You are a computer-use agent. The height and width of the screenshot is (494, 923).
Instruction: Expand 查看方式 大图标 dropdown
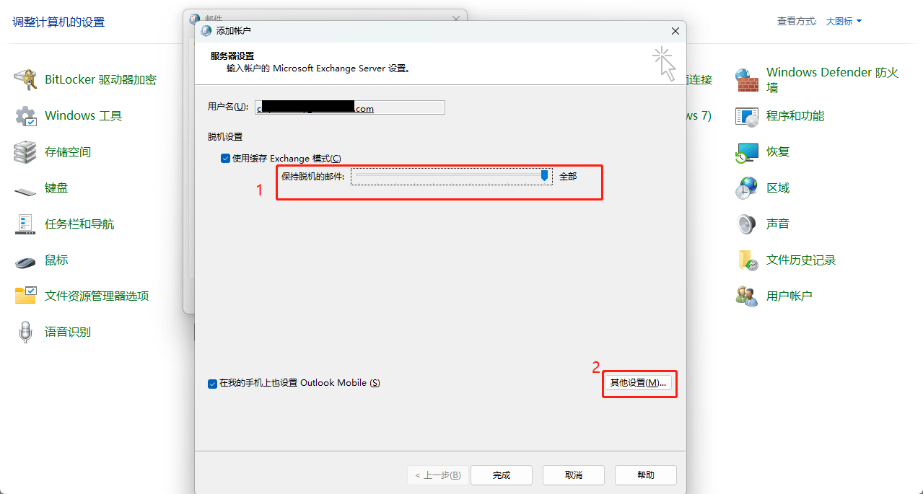(844, 22)
